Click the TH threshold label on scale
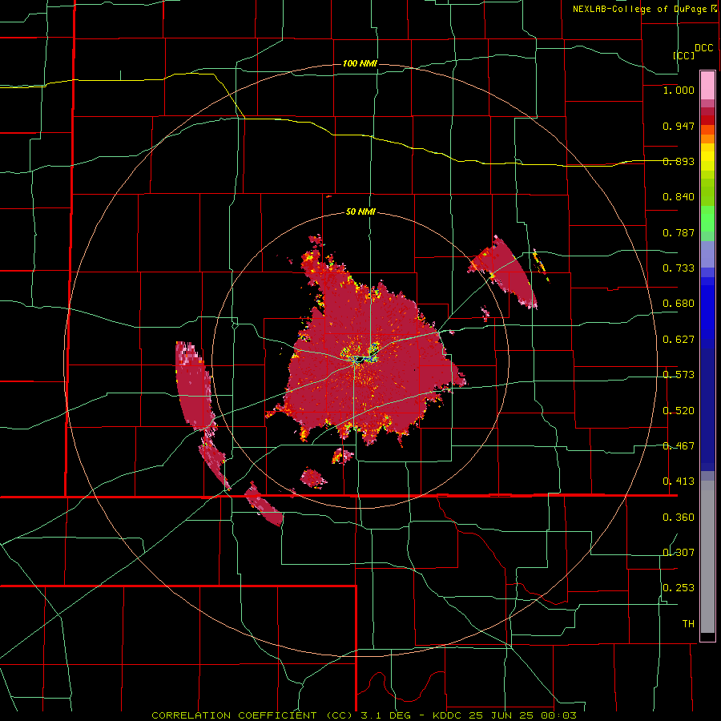Screen dimensions: 721x721 coord(688,624)
